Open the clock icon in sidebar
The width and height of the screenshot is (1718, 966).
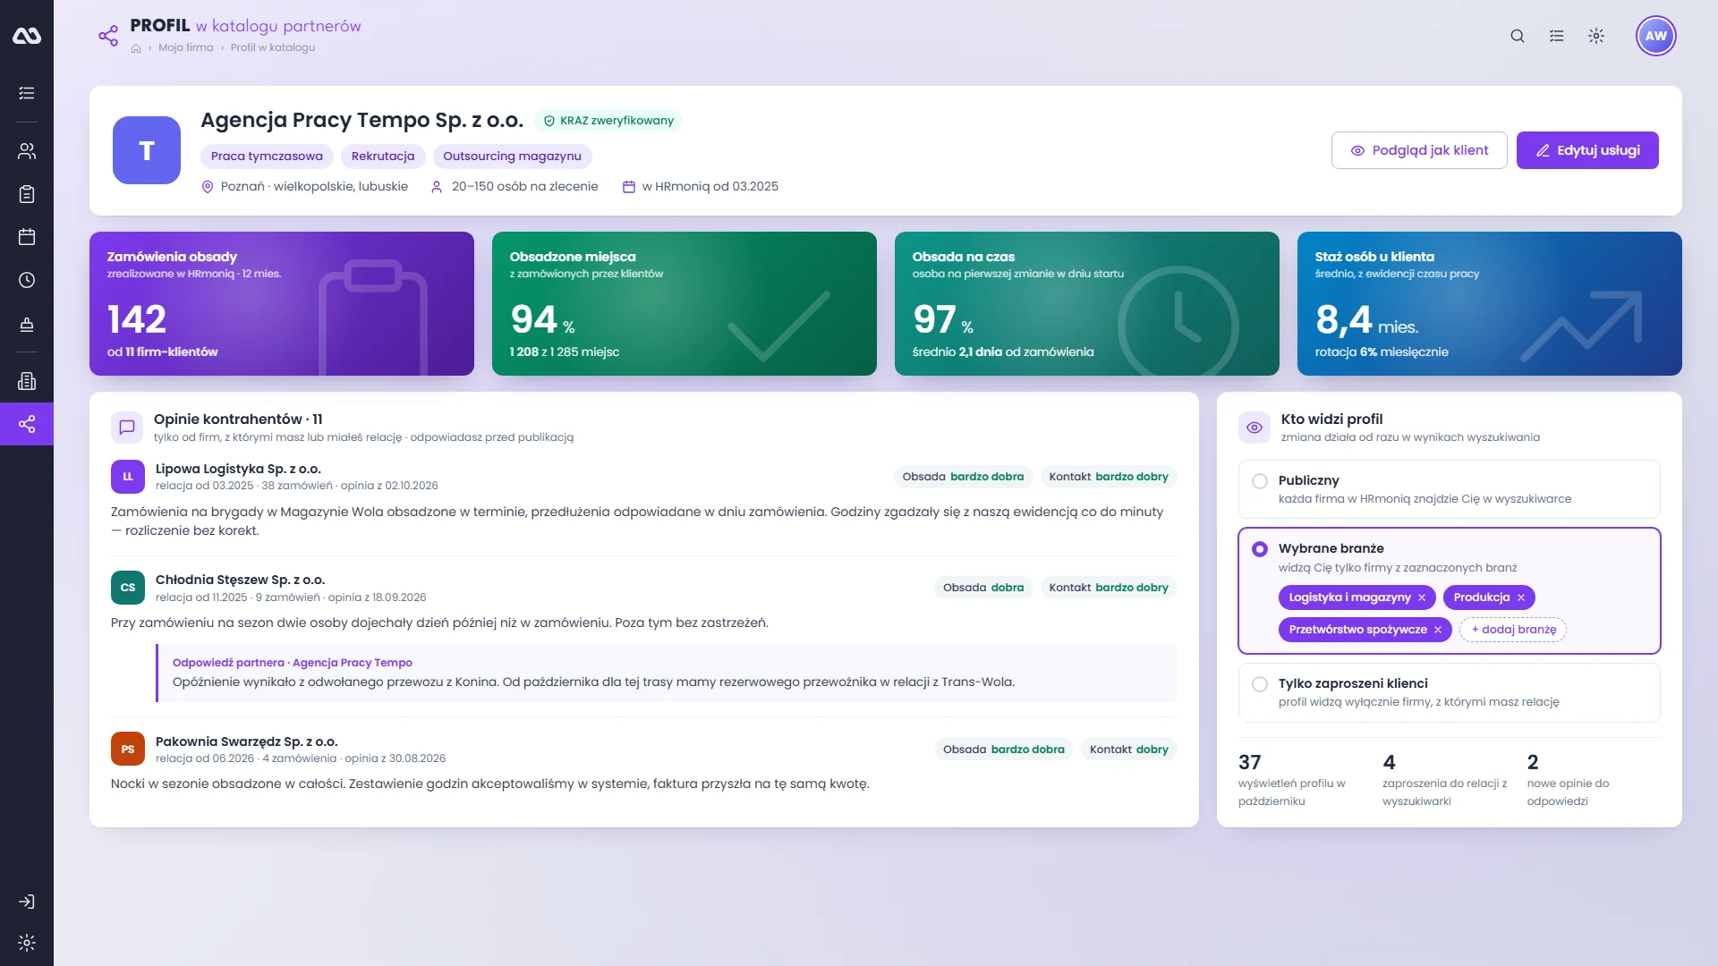[x=27, y=280]
